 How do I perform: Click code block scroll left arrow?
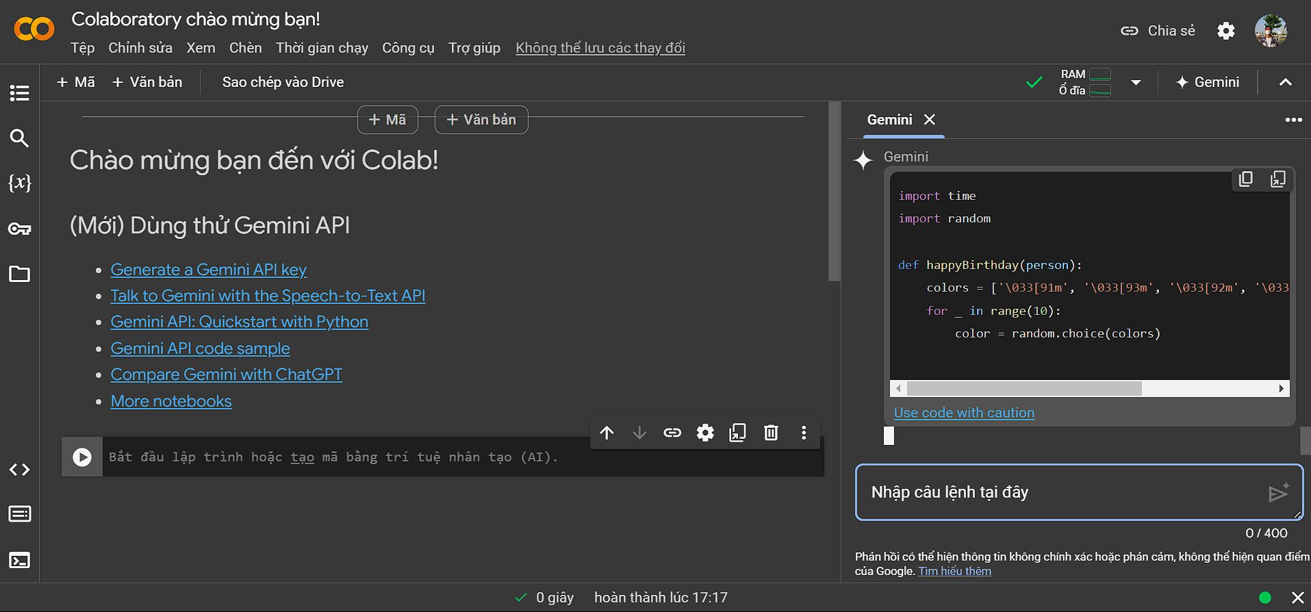[x=898, y=389]
